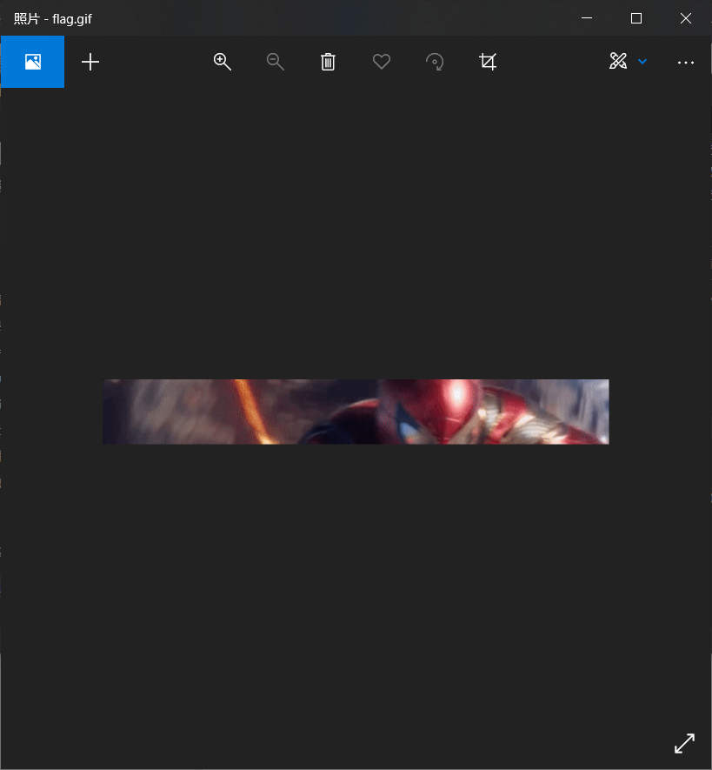Click the fullscreen button at bottom right
The height and width of the screenshot is (770, 712).
tap(684, 742)
